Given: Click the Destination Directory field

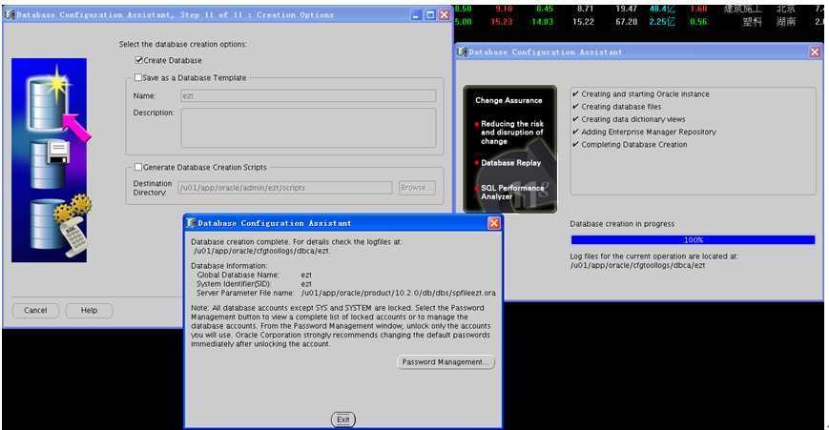Looking at the screenshot, I should coord(285,188).
